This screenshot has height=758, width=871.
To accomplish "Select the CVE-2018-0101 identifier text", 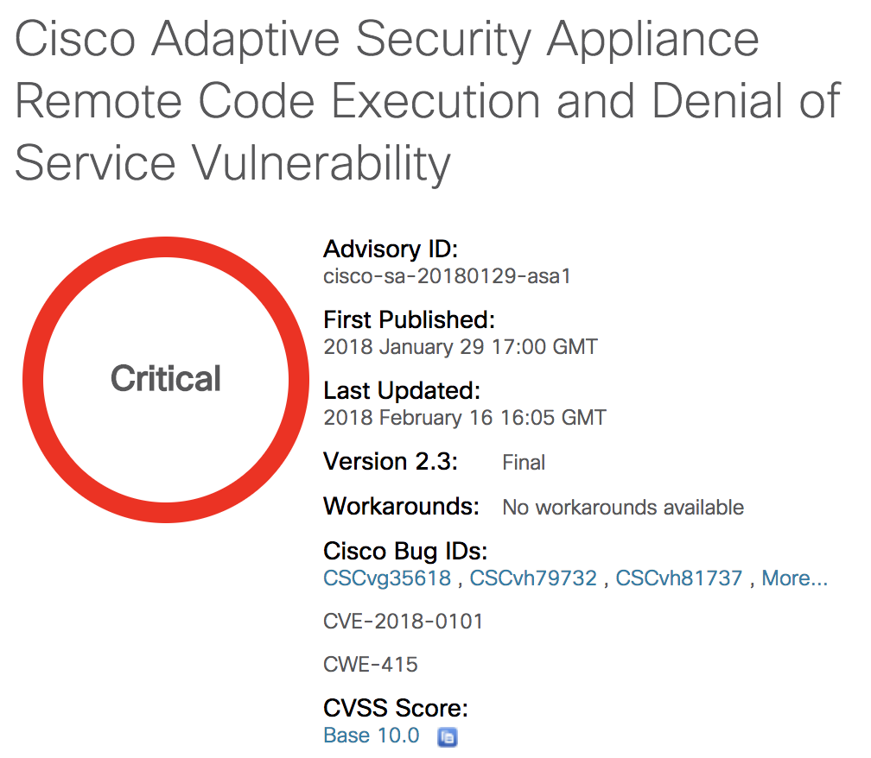I will click(x=404, y=622).
